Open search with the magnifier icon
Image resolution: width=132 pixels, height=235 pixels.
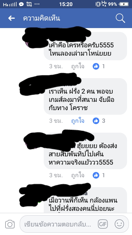point(120,18)
